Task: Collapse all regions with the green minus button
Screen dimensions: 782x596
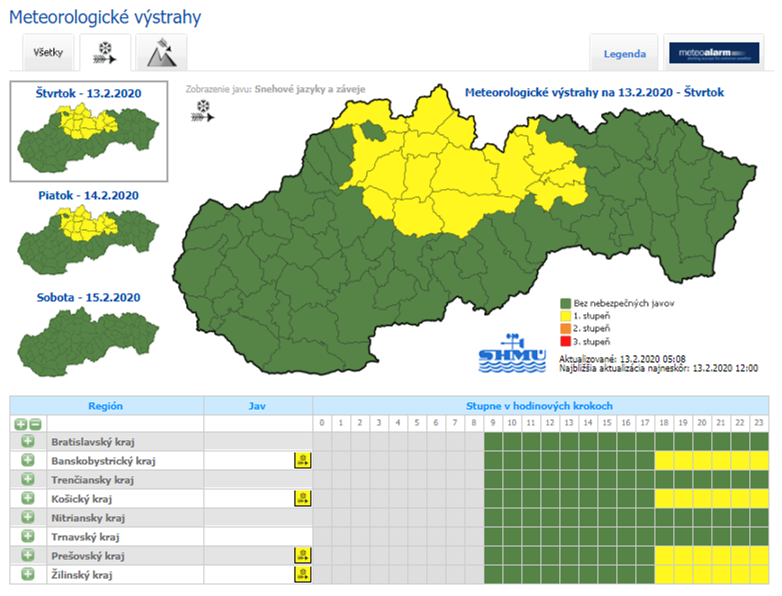Action: click(x=35, y=424)
